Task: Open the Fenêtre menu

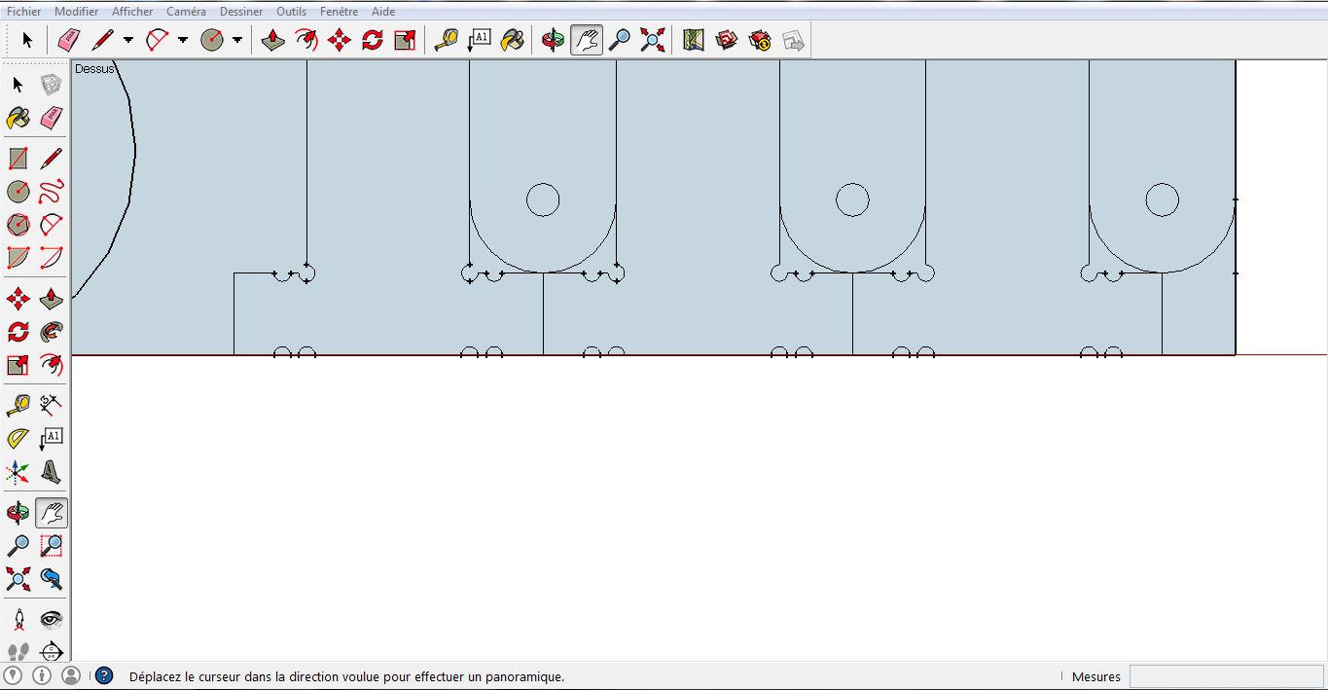Action: (x=340, y=12)
